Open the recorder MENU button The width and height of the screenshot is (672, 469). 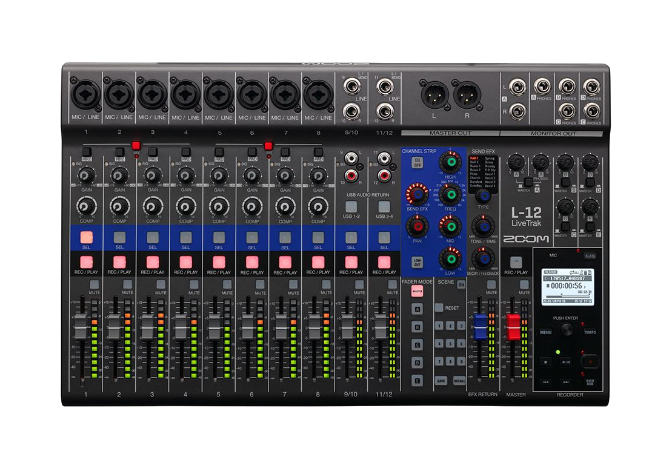(545, 332)
